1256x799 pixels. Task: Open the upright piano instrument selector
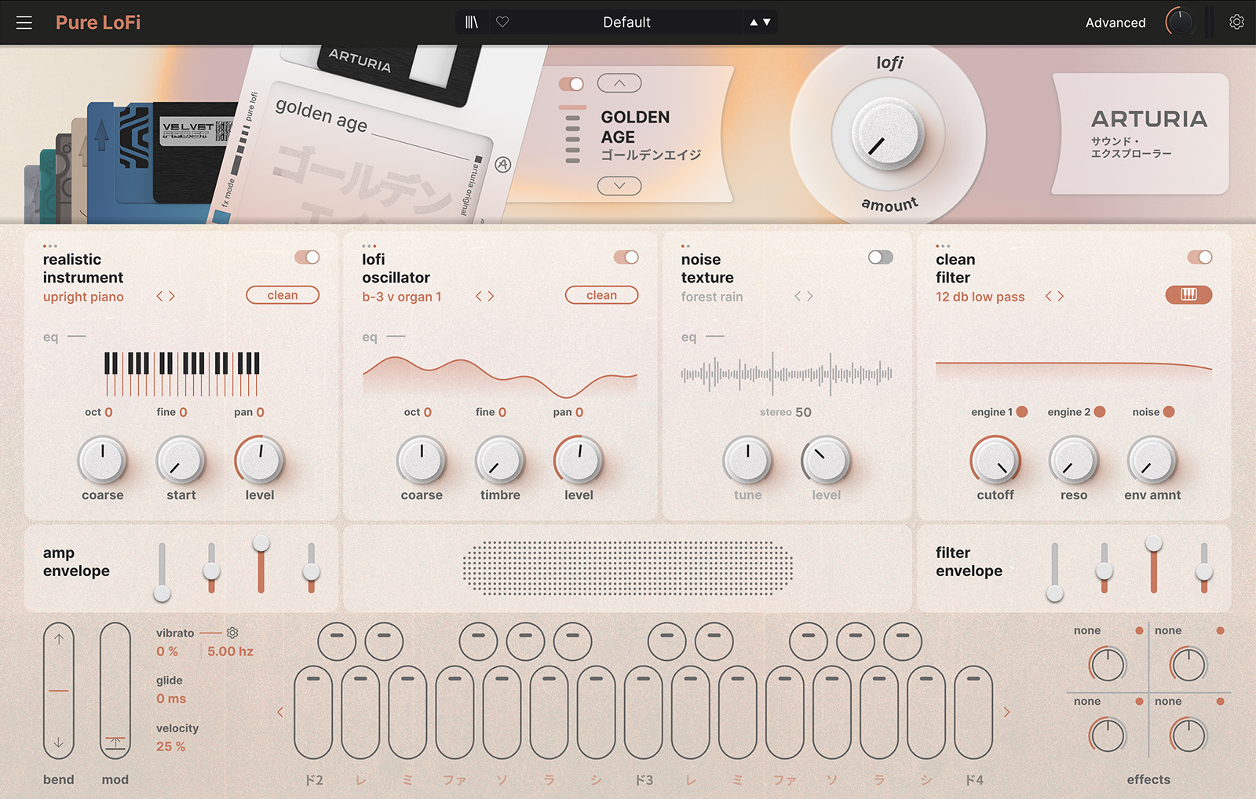pyautogui.click(x=83, y=297)
